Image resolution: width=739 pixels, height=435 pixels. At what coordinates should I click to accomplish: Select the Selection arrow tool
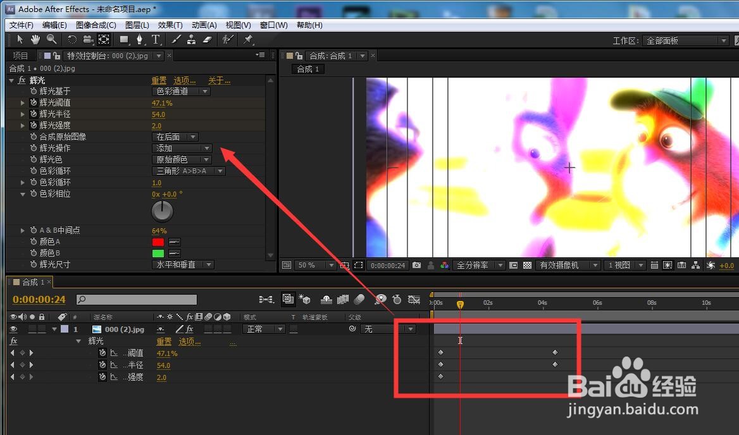20,40
